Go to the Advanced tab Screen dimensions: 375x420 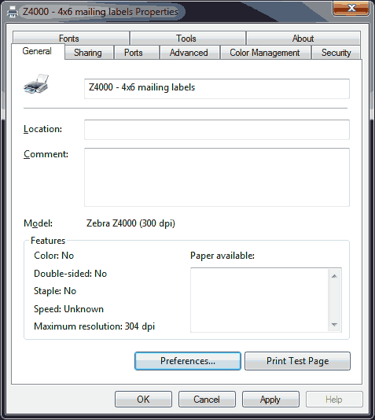pyautogui.click(x=189, y=53)
